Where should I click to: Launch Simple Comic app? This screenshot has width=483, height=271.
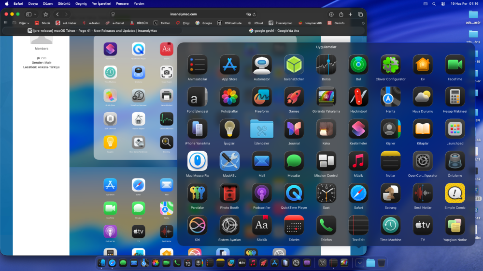455,194
